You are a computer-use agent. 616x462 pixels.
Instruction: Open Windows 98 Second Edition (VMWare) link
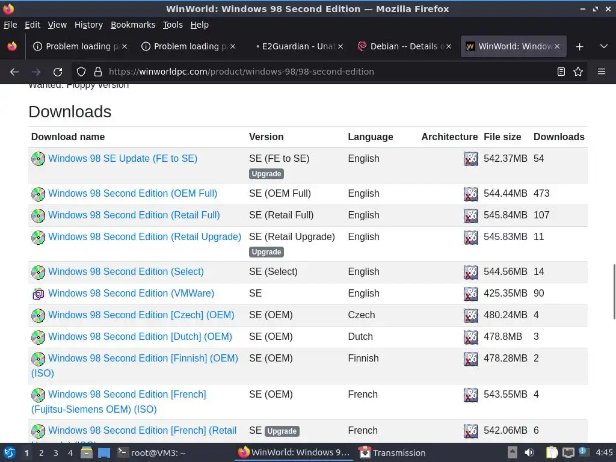pos(131,293)
